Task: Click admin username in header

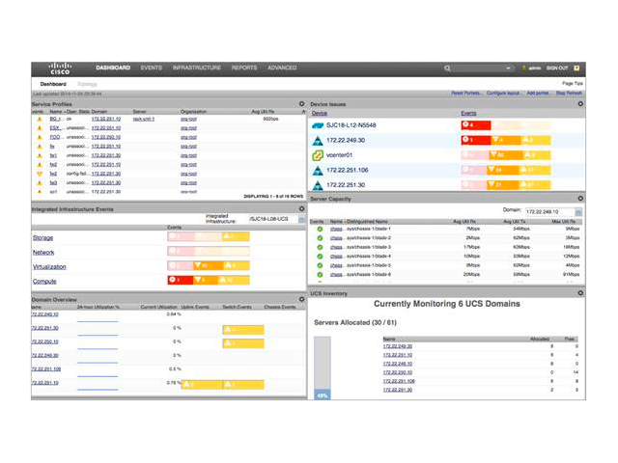Action: coord(535,68)
